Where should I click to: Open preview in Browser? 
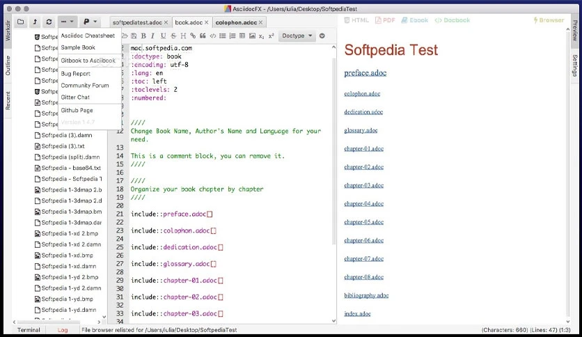tap(549, 20)
